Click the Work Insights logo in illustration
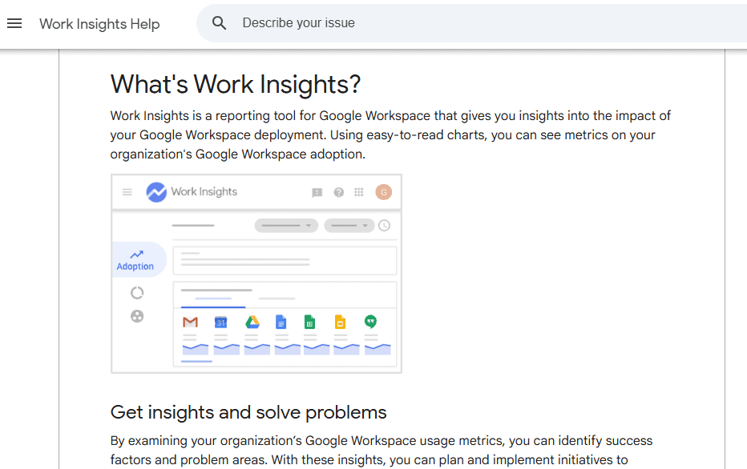 (x=156, y=192)
